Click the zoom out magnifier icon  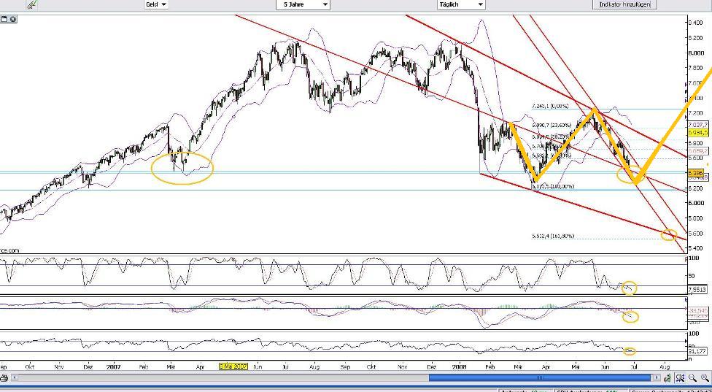coord(692,377)
